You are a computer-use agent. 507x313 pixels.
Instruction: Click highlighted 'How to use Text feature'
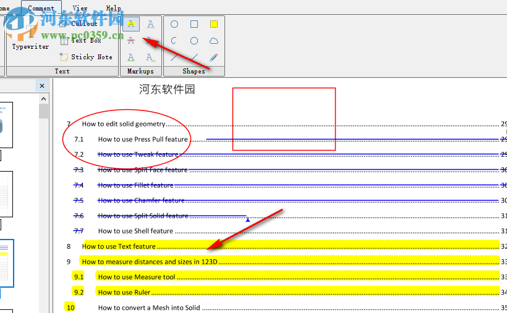click(x=119, y=246)
